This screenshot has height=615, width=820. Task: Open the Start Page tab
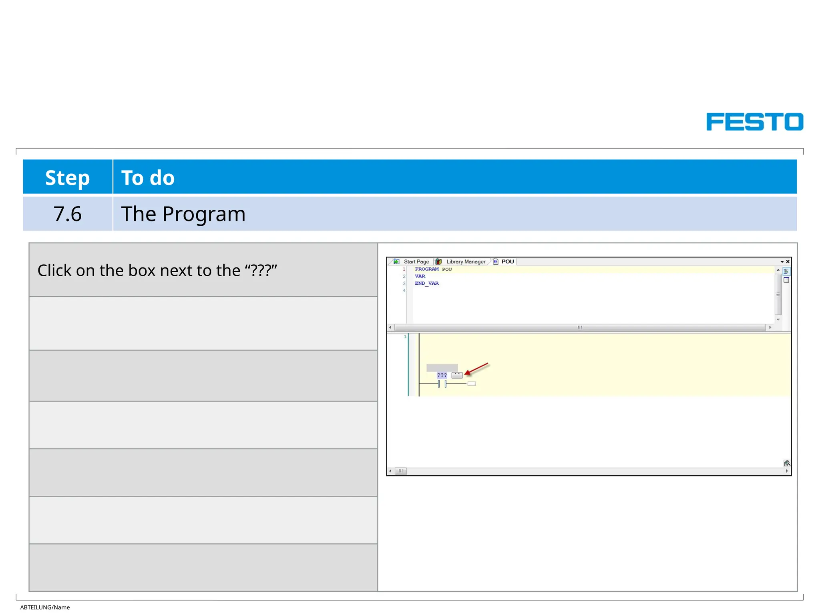(412, 261)
